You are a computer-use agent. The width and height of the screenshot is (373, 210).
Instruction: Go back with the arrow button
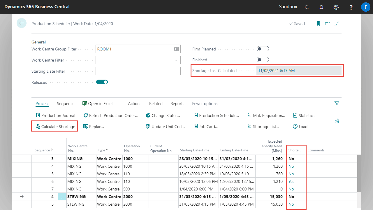click(x=22, y=23)
